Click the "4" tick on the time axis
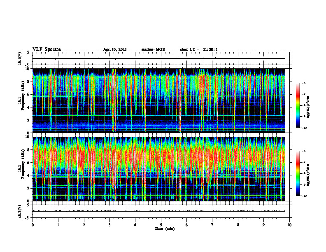Viewport: 326px width, 252px height. coord(135,225)
